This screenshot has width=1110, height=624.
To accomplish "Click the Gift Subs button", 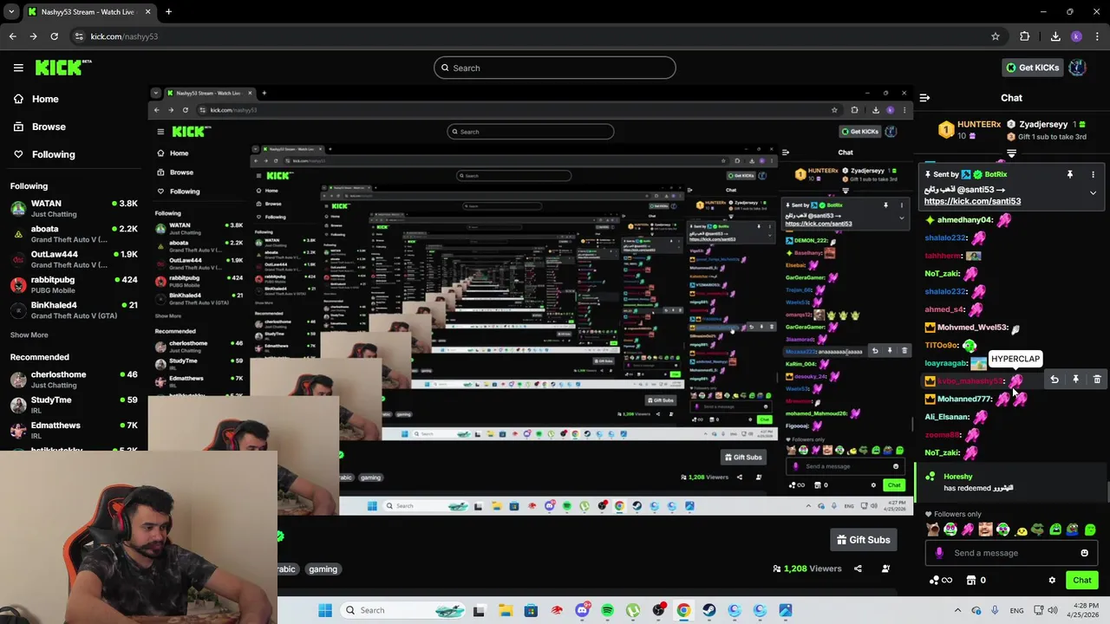I will point(863,540).
